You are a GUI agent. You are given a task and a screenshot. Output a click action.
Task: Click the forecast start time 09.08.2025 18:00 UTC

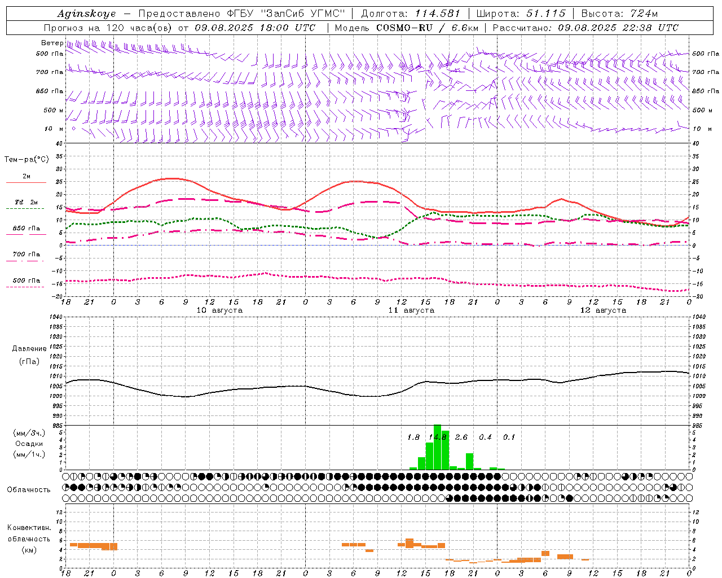256,28
